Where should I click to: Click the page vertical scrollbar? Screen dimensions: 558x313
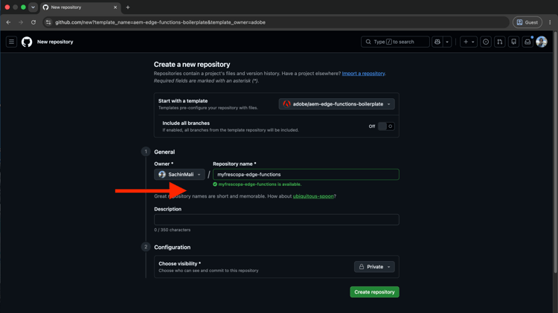pos(555,153)
